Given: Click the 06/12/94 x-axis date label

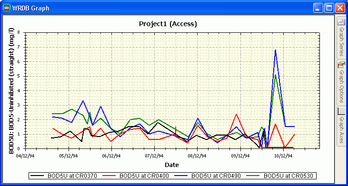Looking at the screenshot, I should click(x=111, y=156).
